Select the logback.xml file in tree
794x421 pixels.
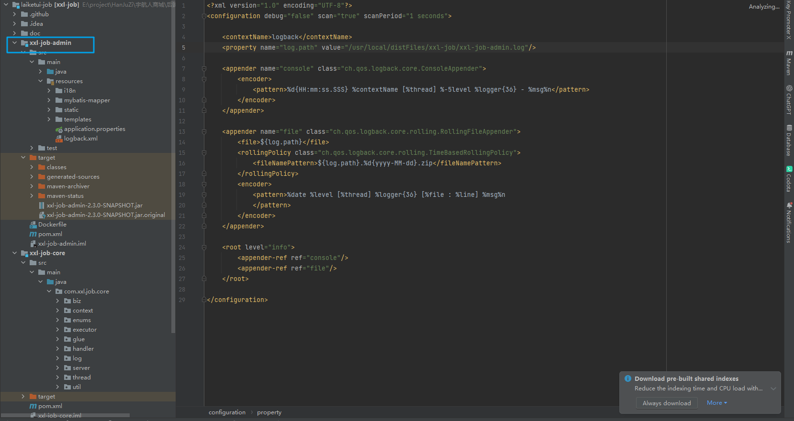tap(81, 139)
